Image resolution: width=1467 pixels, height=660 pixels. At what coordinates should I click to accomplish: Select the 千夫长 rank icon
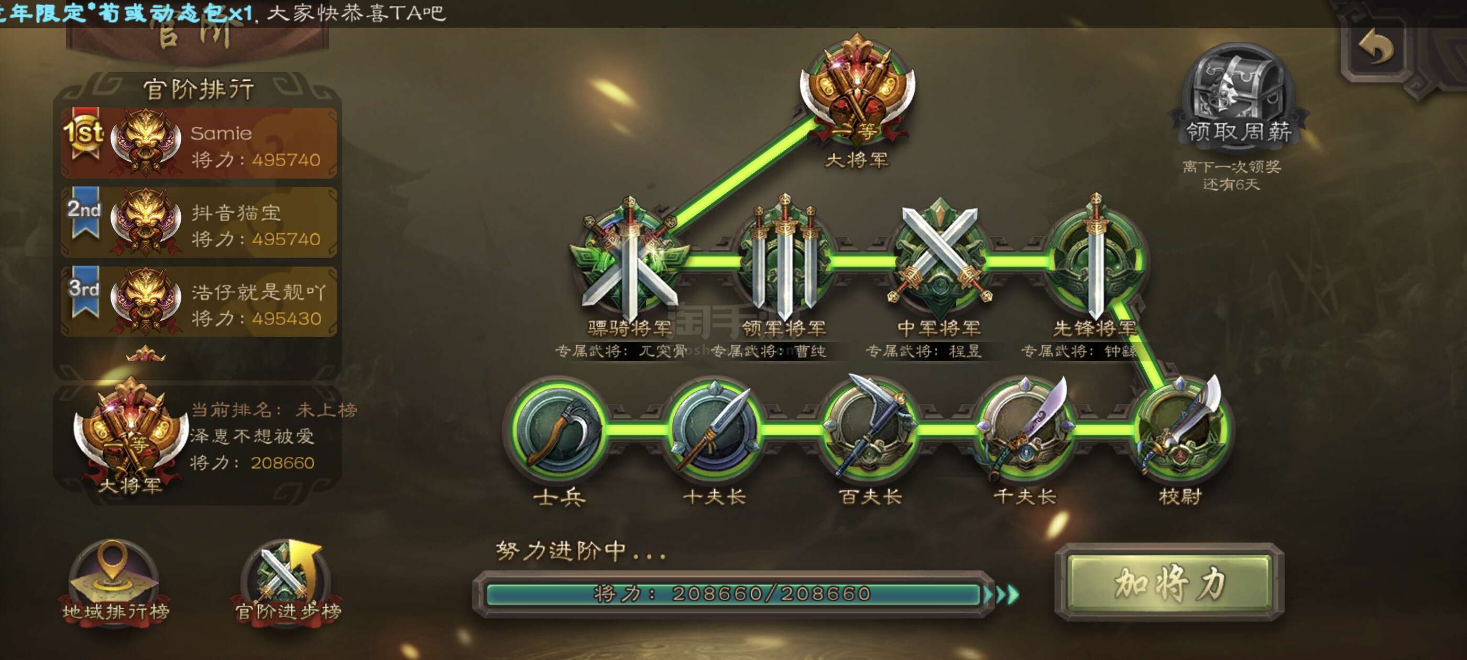click(x=1024, y=430)
